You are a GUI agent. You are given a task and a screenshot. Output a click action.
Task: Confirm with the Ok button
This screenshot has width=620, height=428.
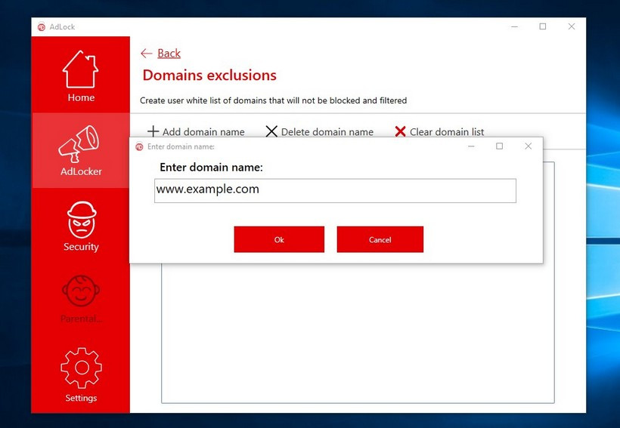(279, 239)
